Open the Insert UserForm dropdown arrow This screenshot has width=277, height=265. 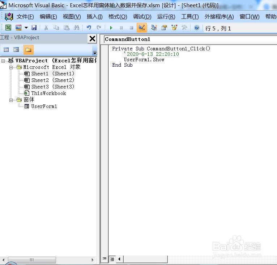pyautogui.click(x=26, y=28)
